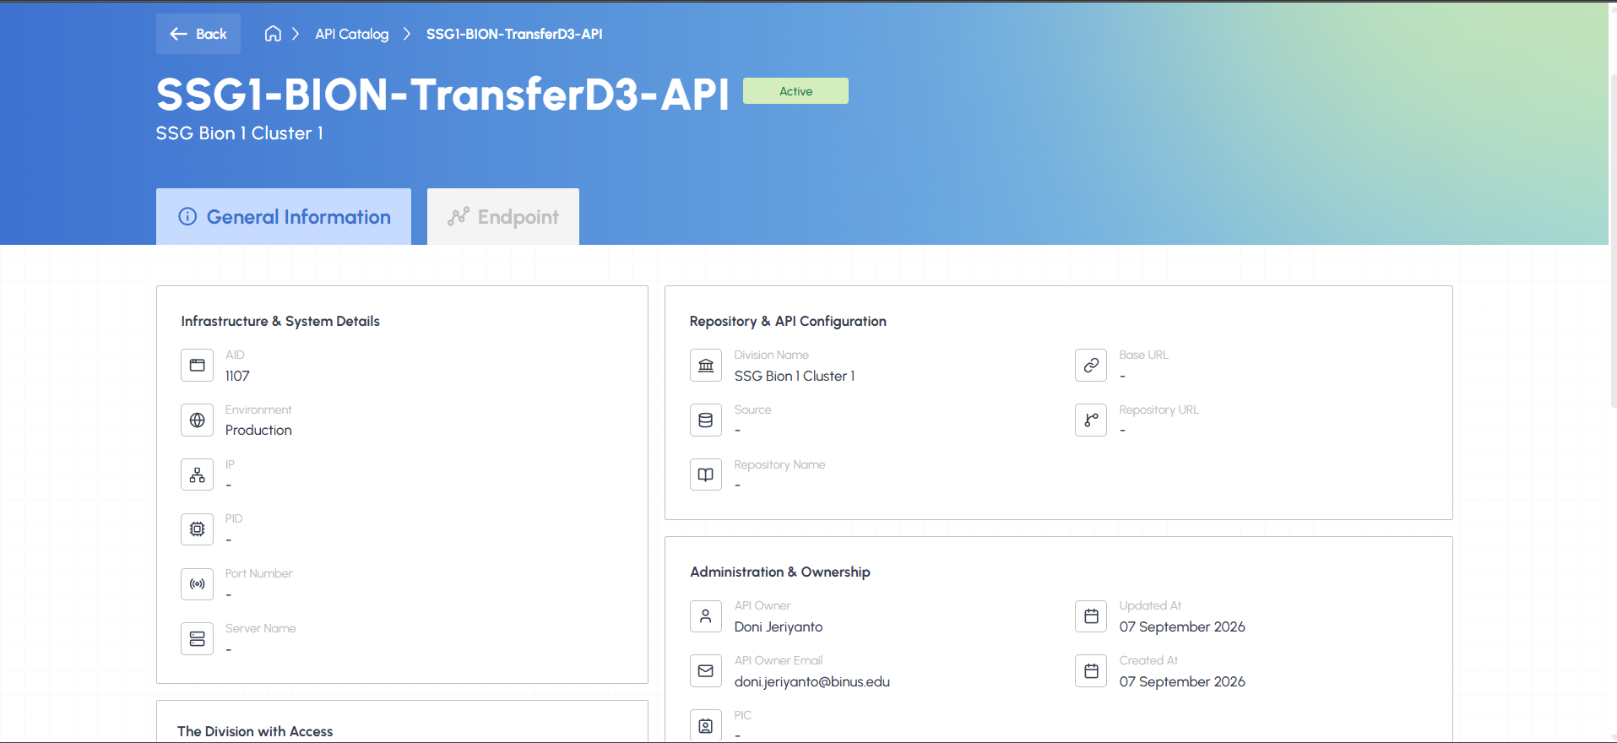Click the Division Name building icon
Image resolution: width=1617 pixels, height=743 pixels.
(x=706, y=366)
